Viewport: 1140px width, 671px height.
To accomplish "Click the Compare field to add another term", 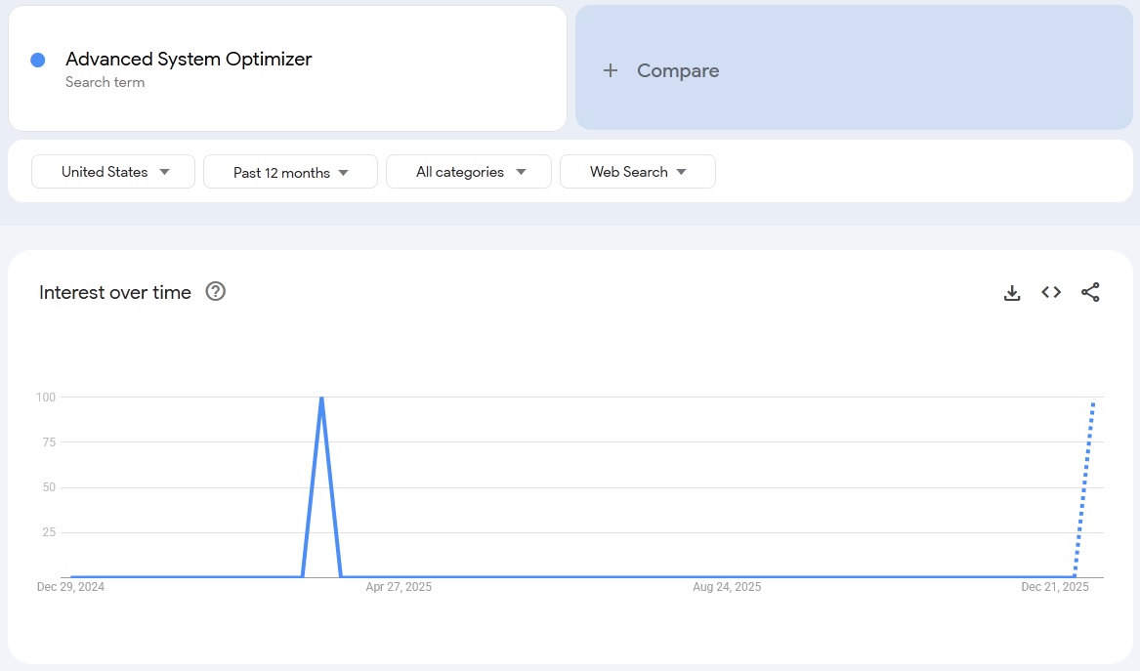I will (x=677, y=70).
